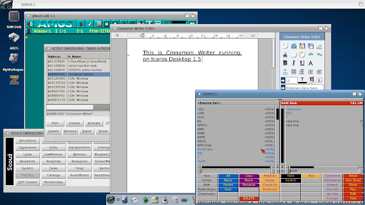Viewport: 365px width, 205px height.
Task: Click the Makedir button in DOpus
Action: coord(270,176)
